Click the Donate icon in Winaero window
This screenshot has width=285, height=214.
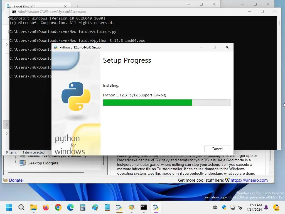point(6,180)
